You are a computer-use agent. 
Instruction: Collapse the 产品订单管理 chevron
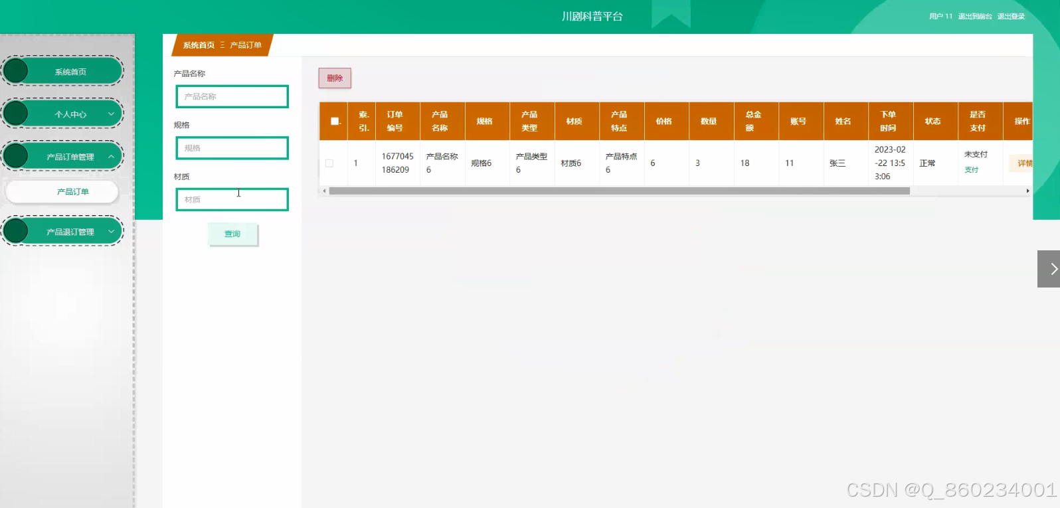pyautogui.click(x=111, y=157)
